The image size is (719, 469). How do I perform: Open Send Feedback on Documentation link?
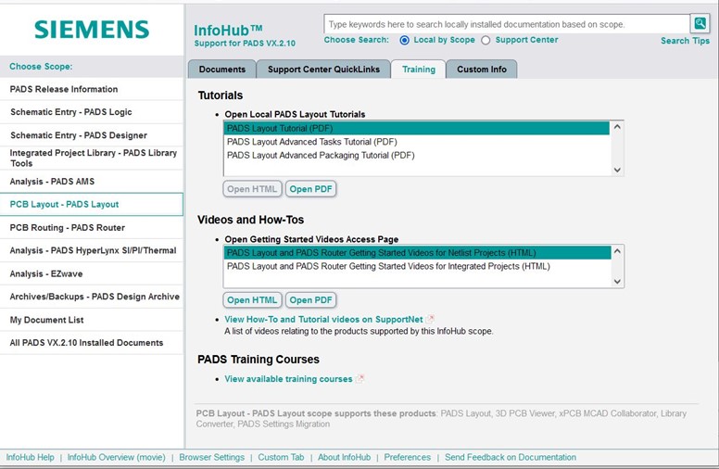coord(511,457)
